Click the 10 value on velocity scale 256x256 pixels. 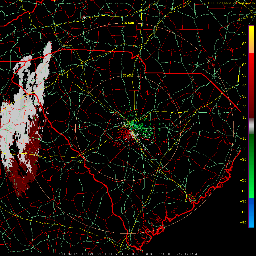click(244, 117)
